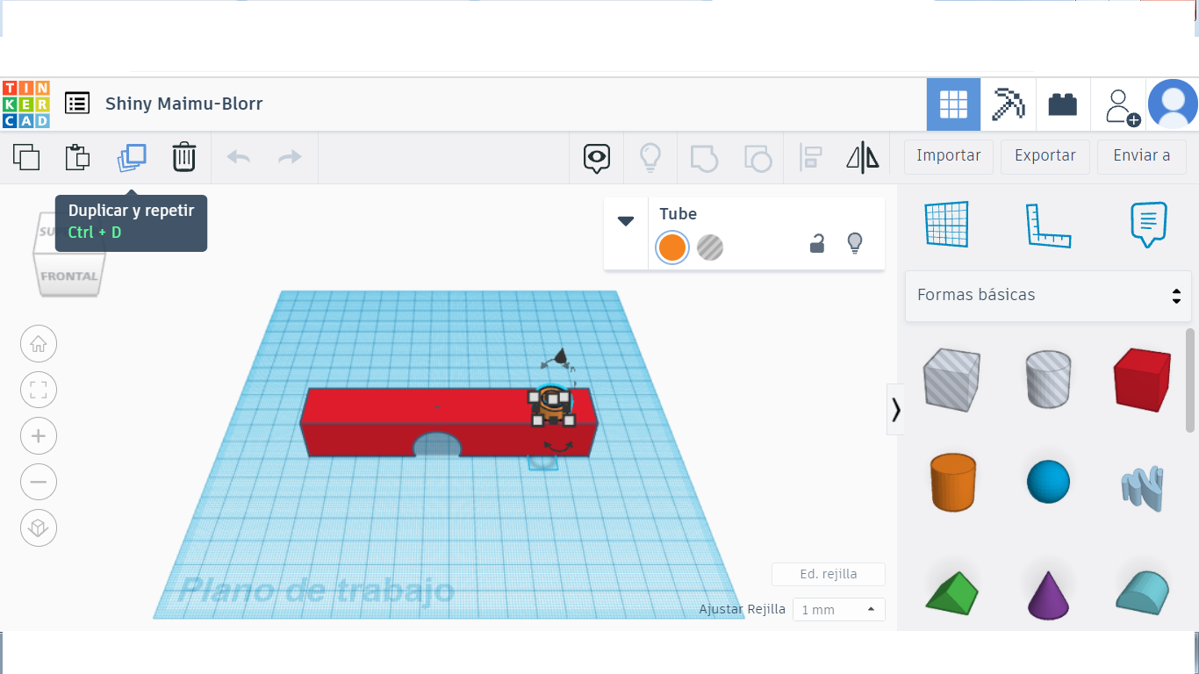
Task: Open the Bricks mode icon
Action: [x=1063, y=104]
